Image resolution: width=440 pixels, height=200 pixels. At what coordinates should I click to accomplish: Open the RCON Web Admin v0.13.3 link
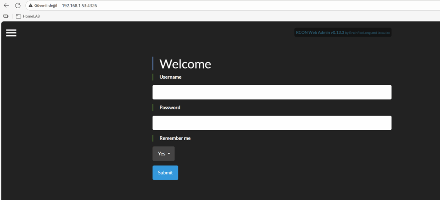320,33
